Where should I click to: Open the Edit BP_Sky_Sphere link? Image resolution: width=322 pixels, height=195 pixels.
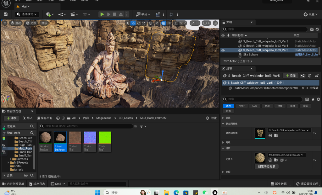(306, 55)
